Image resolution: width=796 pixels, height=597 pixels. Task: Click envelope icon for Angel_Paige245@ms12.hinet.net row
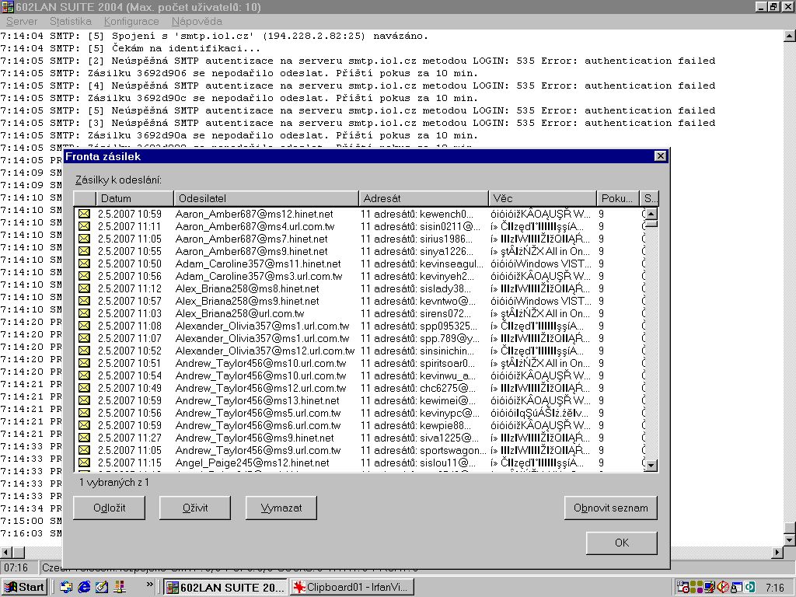(x=84, y=463)
